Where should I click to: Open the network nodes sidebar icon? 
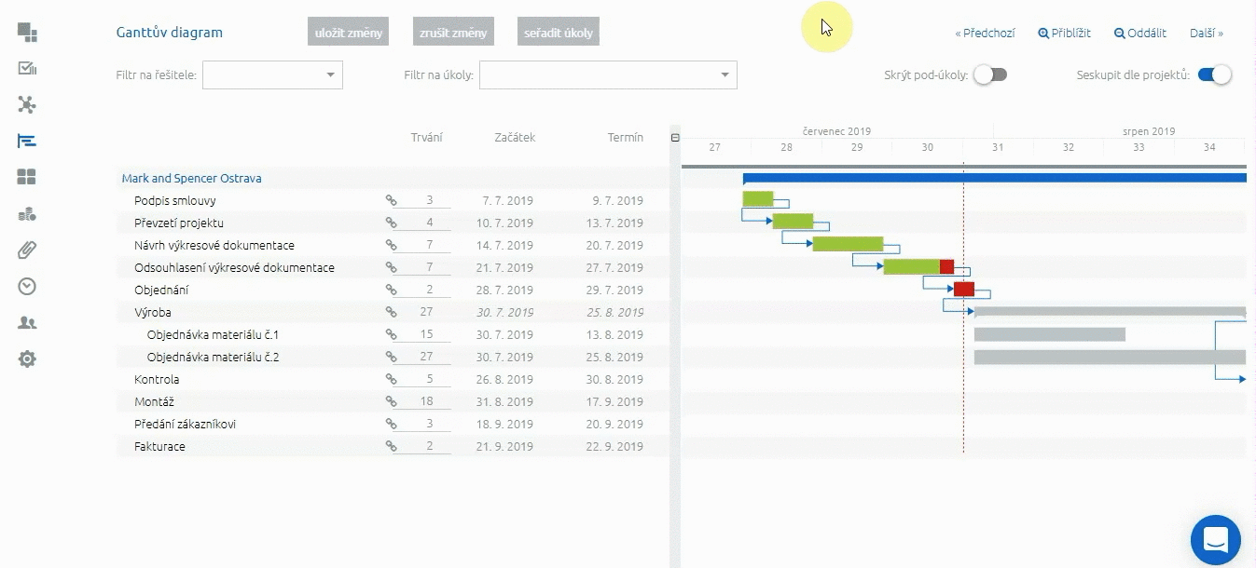27,104
